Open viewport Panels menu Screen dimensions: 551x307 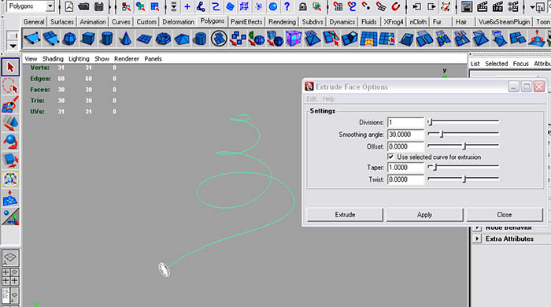point(153,59)
